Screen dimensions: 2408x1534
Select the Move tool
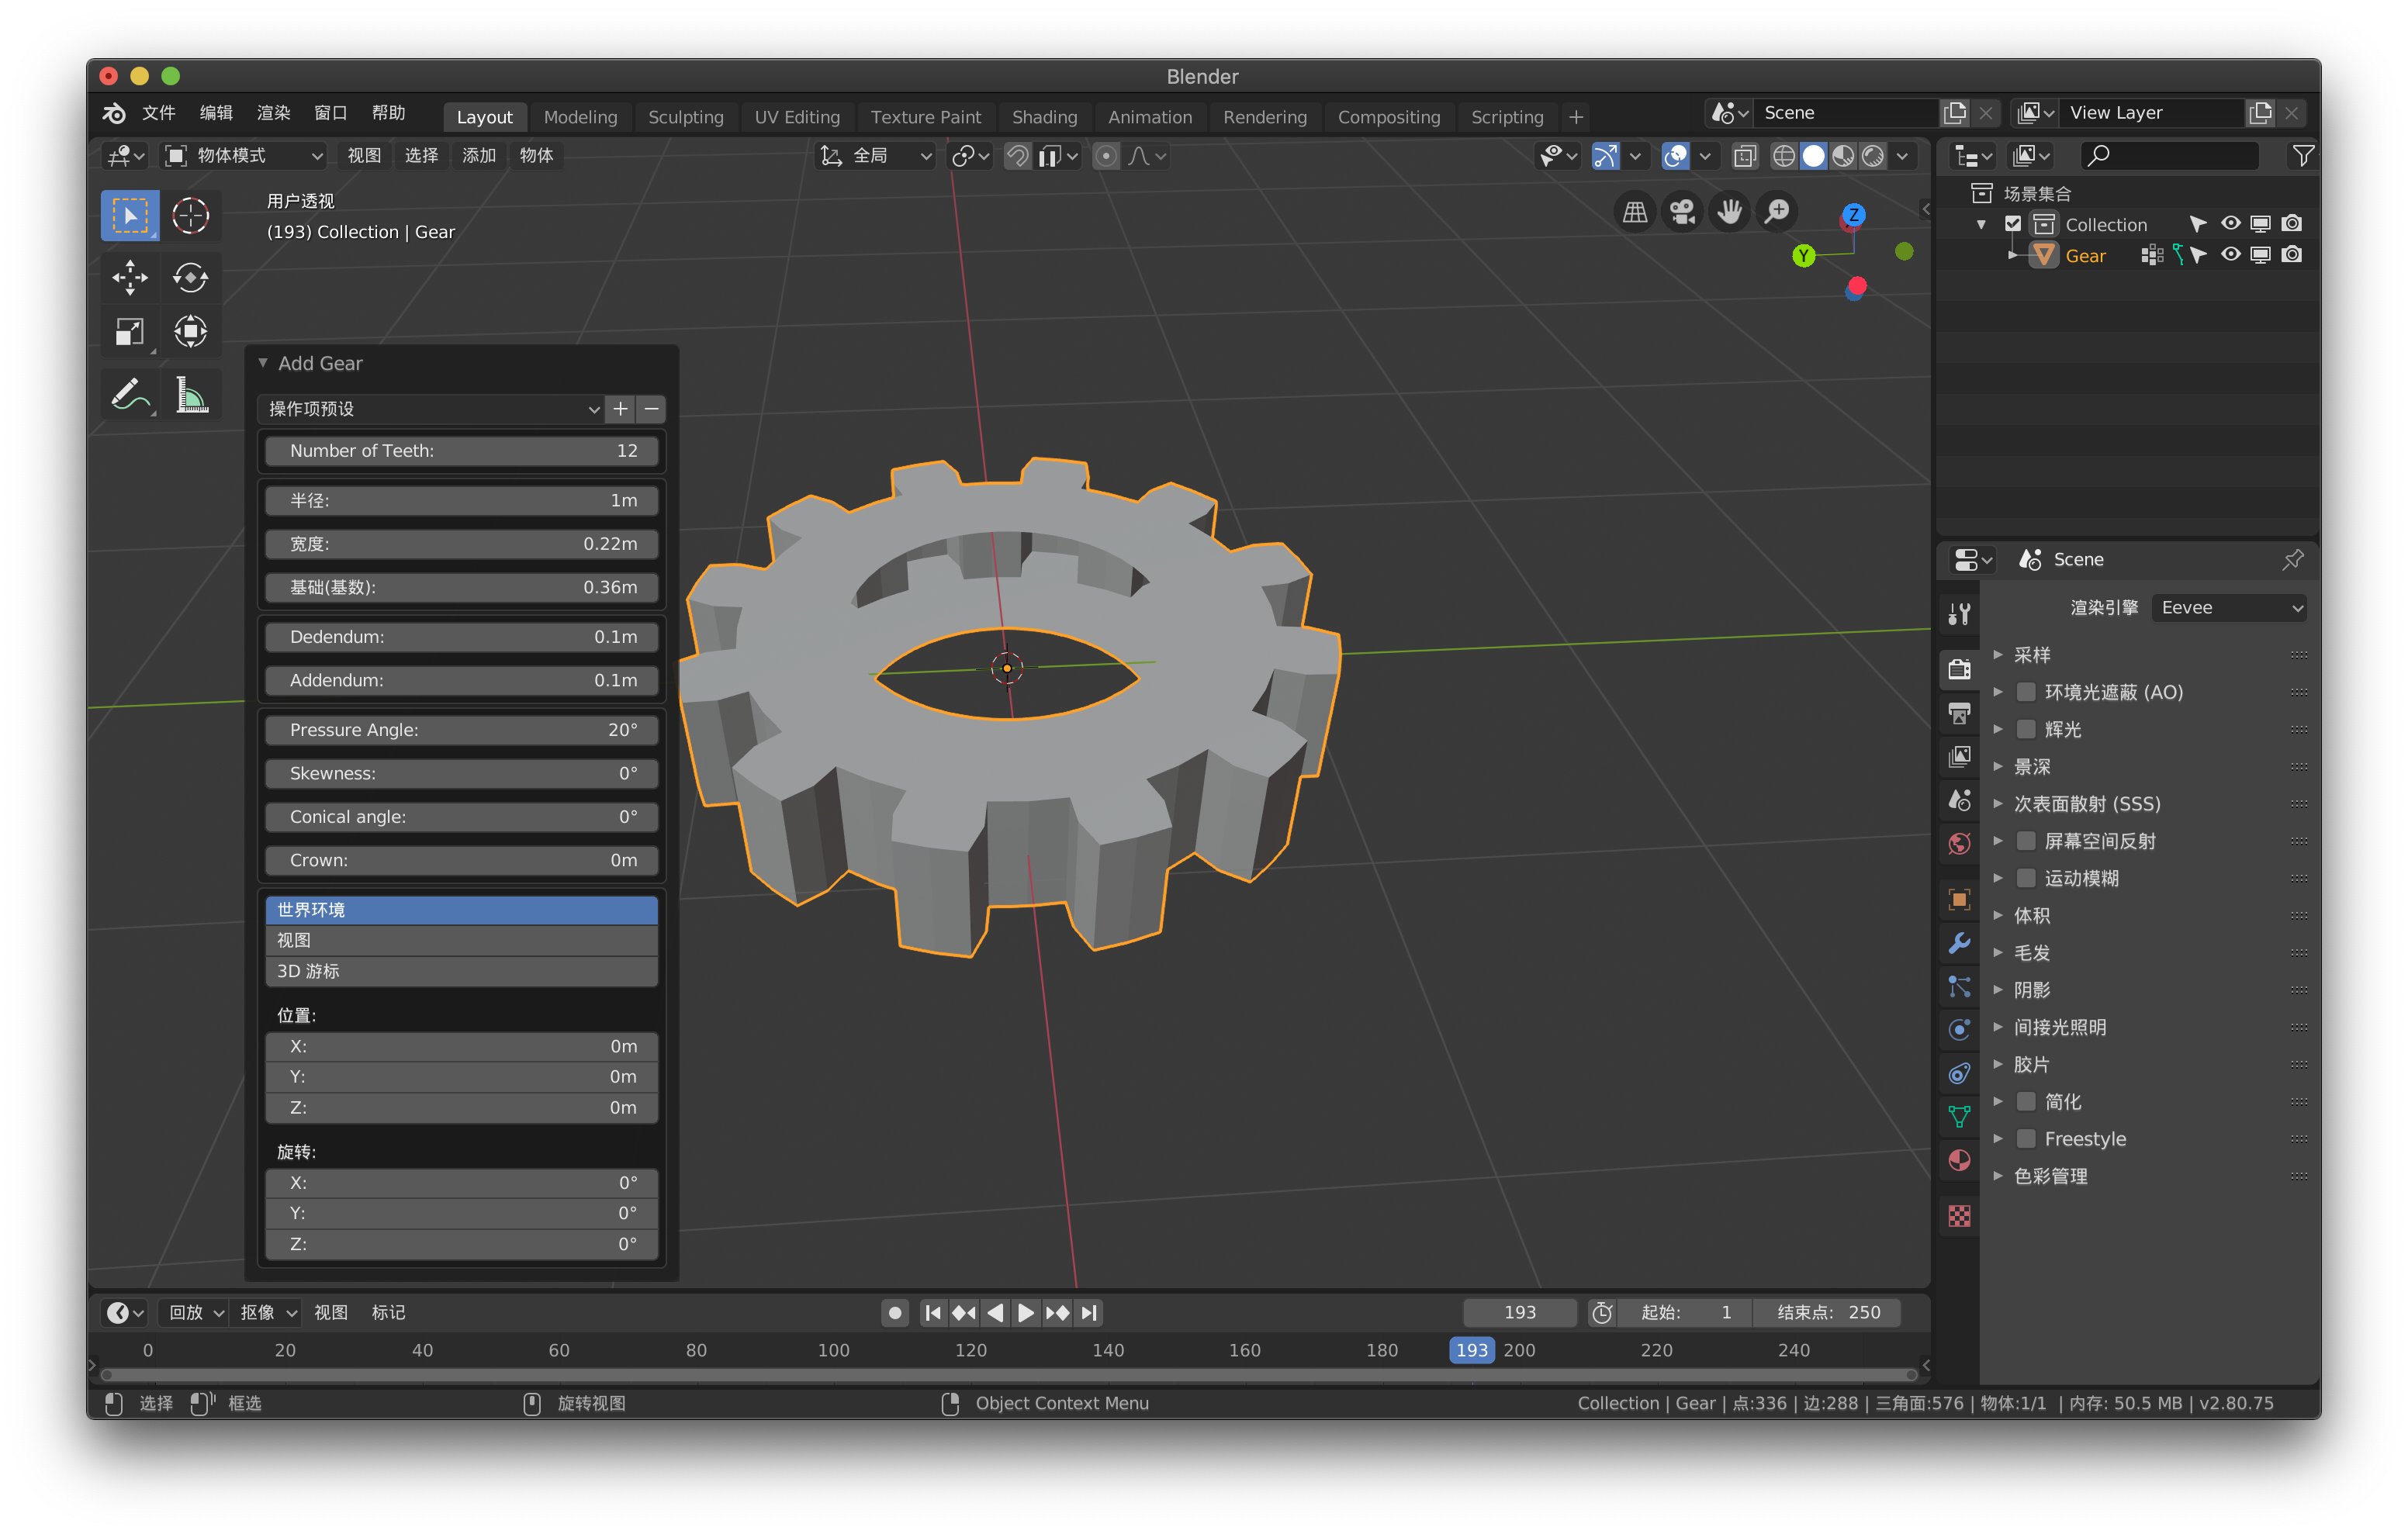[x=130, y=277]
